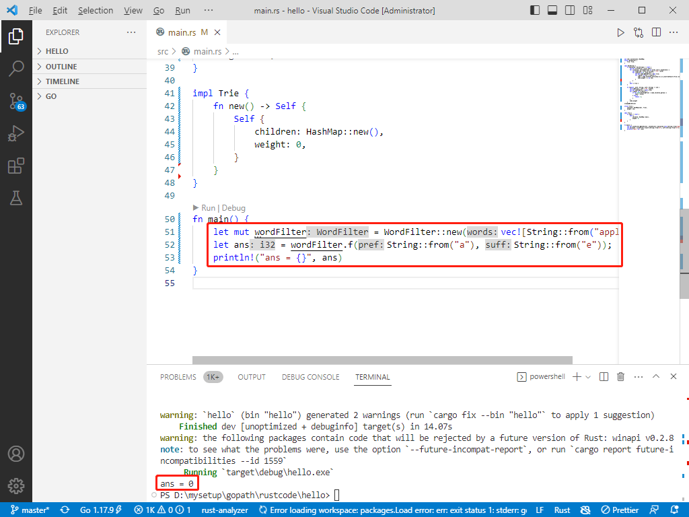
Task: Click Debug code lens above fn main
Action: click(233, 208)
